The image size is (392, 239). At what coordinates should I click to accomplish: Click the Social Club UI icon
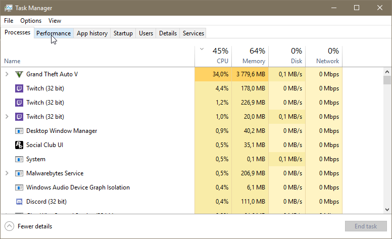point(19,145)
